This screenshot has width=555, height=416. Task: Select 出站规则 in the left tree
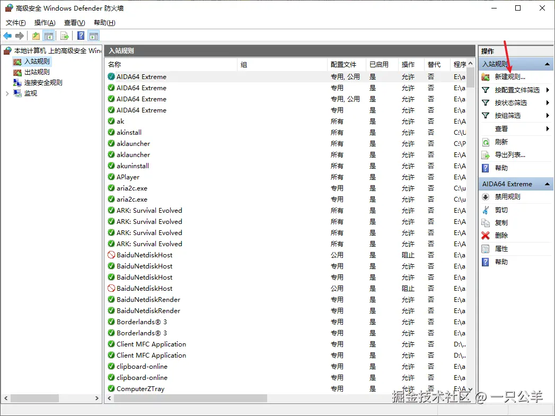coord(37,72)
